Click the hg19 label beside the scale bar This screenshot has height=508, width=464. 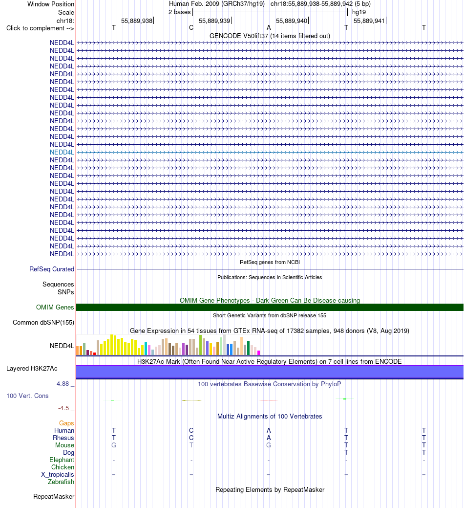click(359, 12)
